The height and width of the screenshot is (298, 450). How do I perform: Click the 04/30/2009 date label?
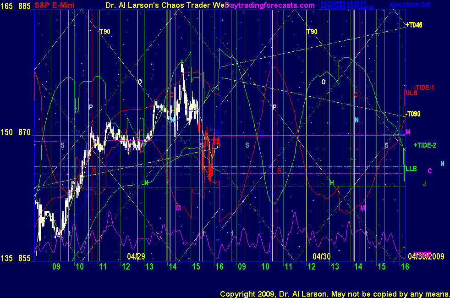click(426, 256)
